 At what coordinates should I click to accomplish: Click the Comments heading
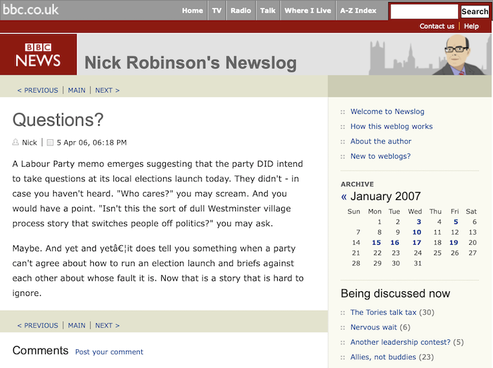pos(40,351)
